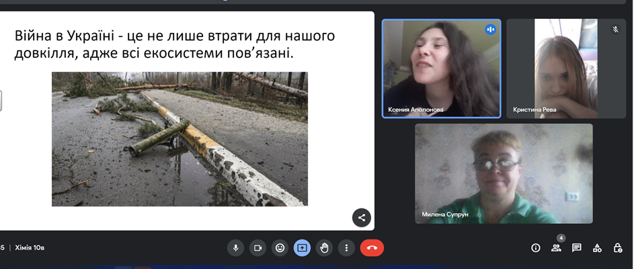Click the participant count badge 4

pos(561,237)
